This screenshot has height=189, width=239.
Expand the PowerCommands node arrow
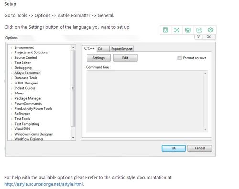(x=11, y=104)
